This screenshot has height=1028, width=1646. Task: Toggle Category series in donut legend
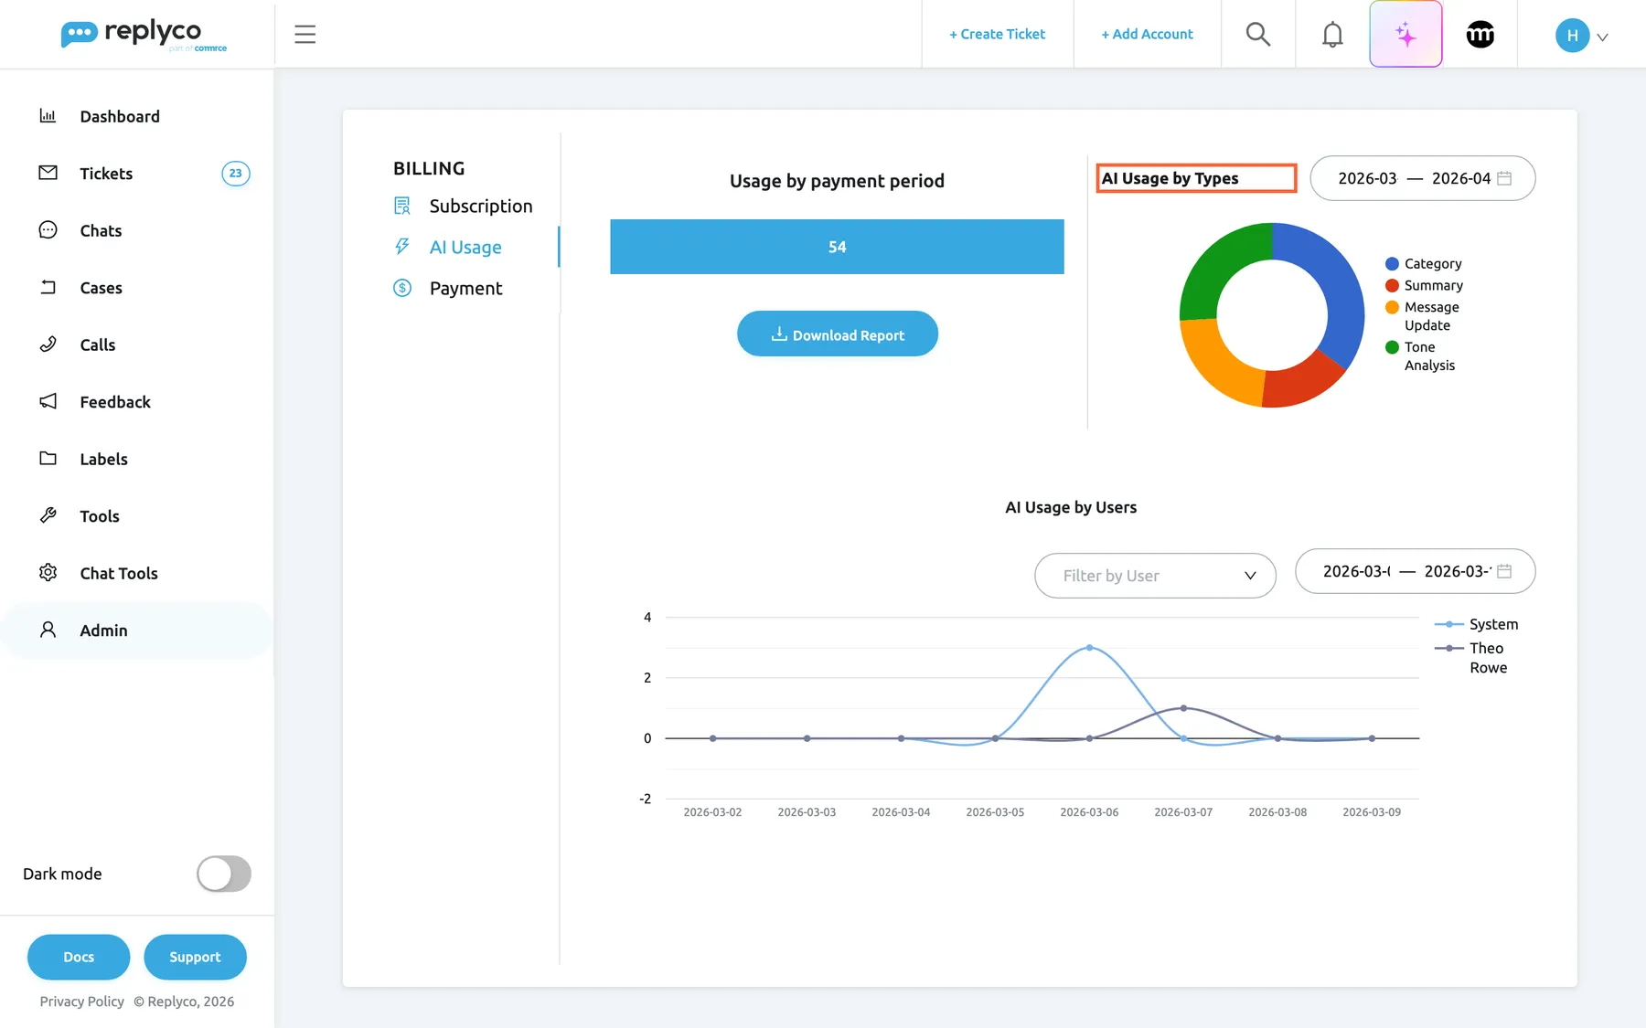(x=1424, y=263)
